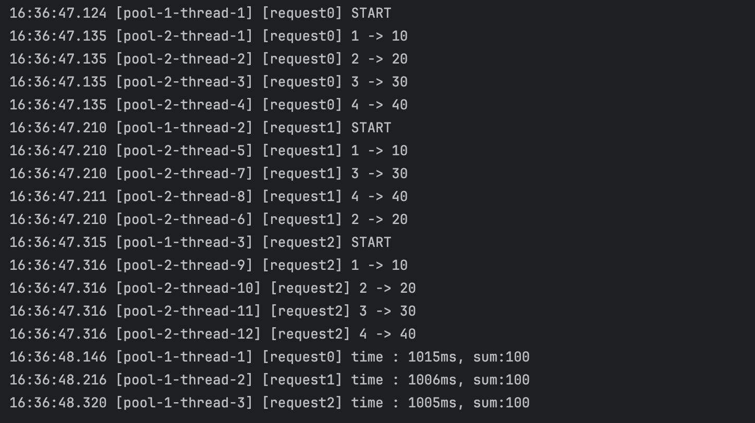The width and height of the screenshot is (755, 423).
Task: Click the pool-2-thread-4 log line
Action: 209,105
